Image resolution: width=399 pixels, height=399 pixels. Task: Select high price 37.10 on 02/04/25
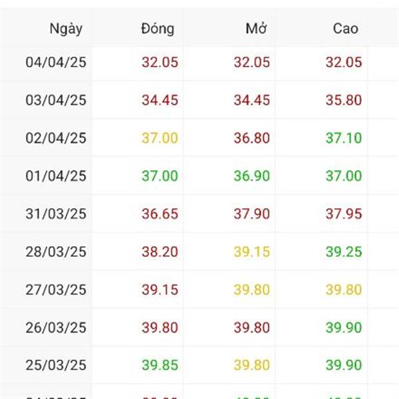[x=344, y=138]
